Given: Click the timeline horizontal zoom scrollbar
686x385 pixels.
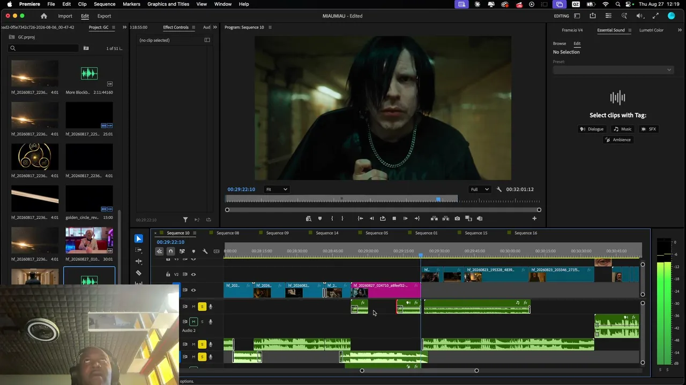Looking at the screenshot, I should [419, 371].
